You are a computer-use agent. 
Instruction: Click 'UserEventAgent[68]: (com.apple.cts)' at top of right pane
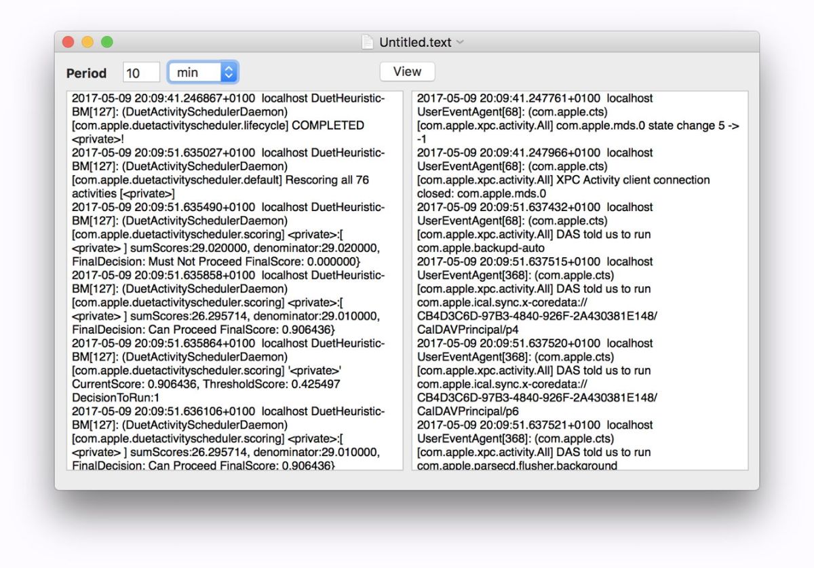512,112
